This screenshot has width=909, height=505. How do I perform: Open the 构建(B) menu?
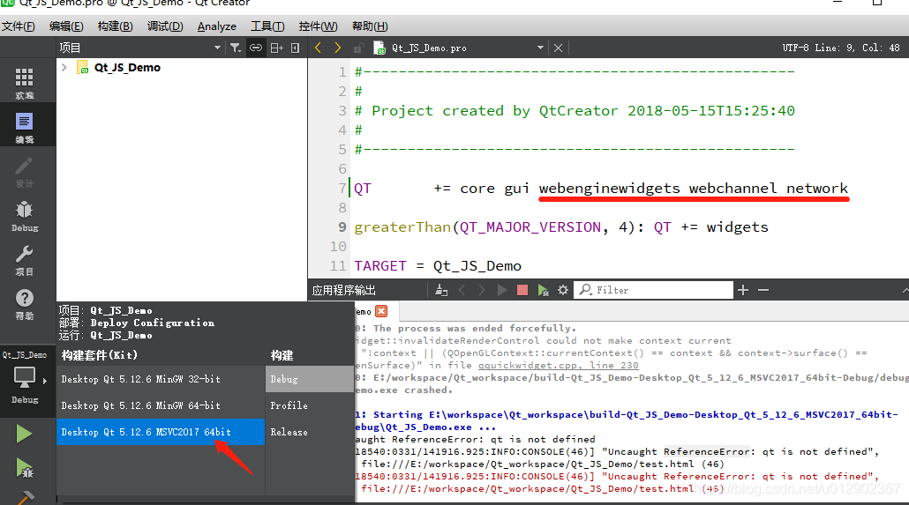pos(116,26)
